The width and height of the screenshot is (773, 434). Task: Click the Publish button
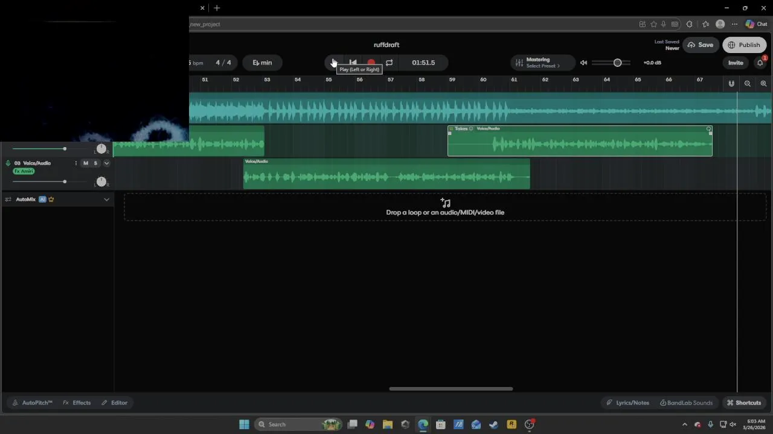point(744,45)
